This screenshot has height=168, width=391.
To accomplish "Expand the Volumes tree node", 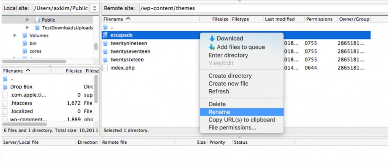I will (15, 36).
